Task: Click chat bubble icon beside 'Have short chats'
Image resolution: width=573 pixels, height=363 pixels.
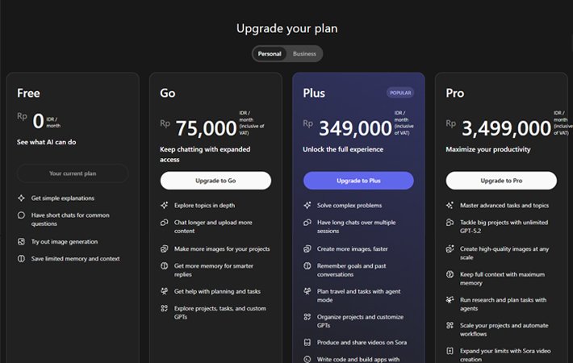Action: click(21, 215)
